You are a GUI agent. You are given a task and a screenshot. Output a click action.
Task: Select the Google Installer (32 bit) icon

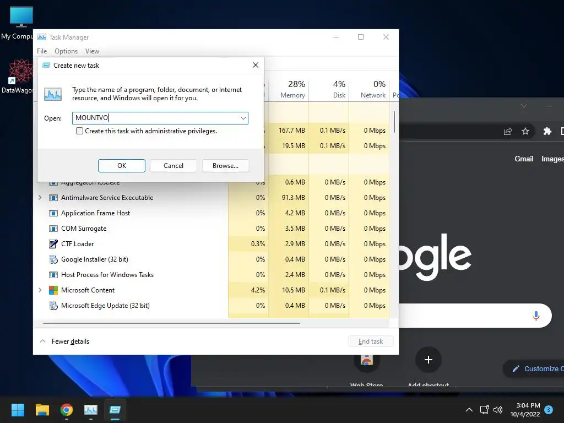point(53,259)
